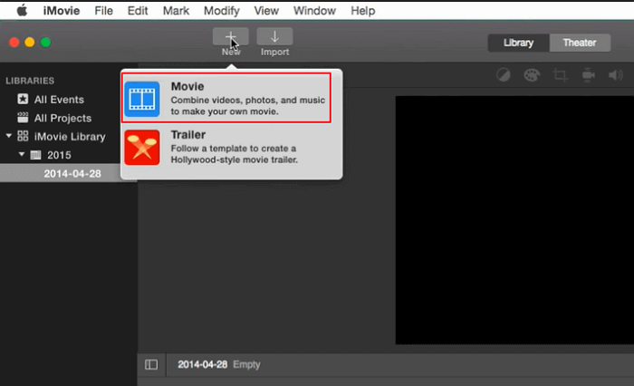Click the New plus button in toolbar
The height and width of the screenshot is (386, 634).
point(231,37)
